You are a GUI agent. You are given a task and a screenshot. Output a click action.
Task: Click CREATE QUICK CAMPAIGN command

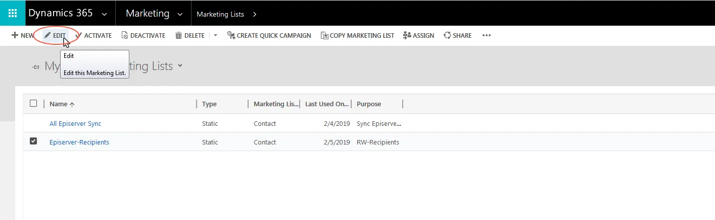(269, 35)
